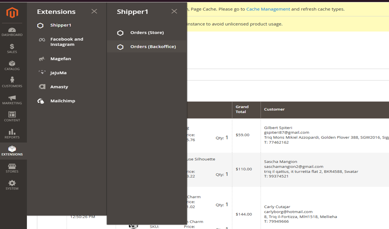This screenshot has width=389, height=229.
Task: Click the Amasty icon
Action: [42, 87]
